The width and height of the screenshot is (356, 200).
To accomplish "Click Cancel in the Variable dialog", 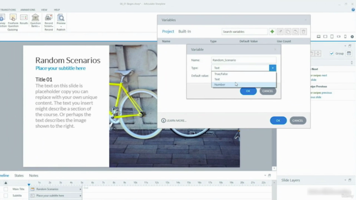I will pyautogui.click(x=268, y=91).
